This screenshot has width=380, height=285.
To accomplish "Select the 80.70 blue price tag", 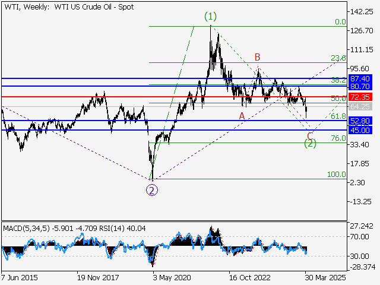I will pyautogui.click(x=360, y=87).
